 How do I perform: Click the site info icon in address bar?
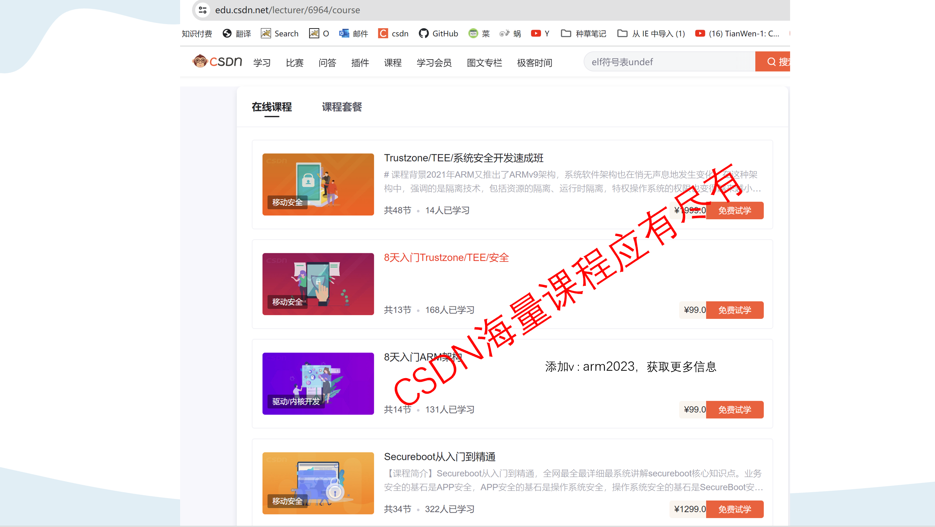(x=202, y=10)
